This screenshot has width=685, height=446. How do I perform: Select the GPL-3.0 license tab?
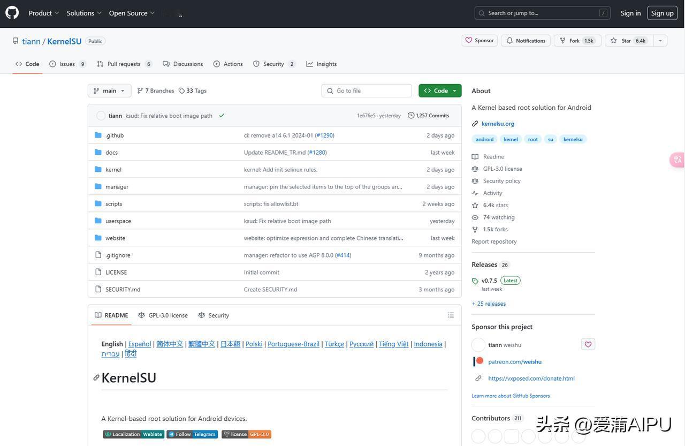[163, 315]
